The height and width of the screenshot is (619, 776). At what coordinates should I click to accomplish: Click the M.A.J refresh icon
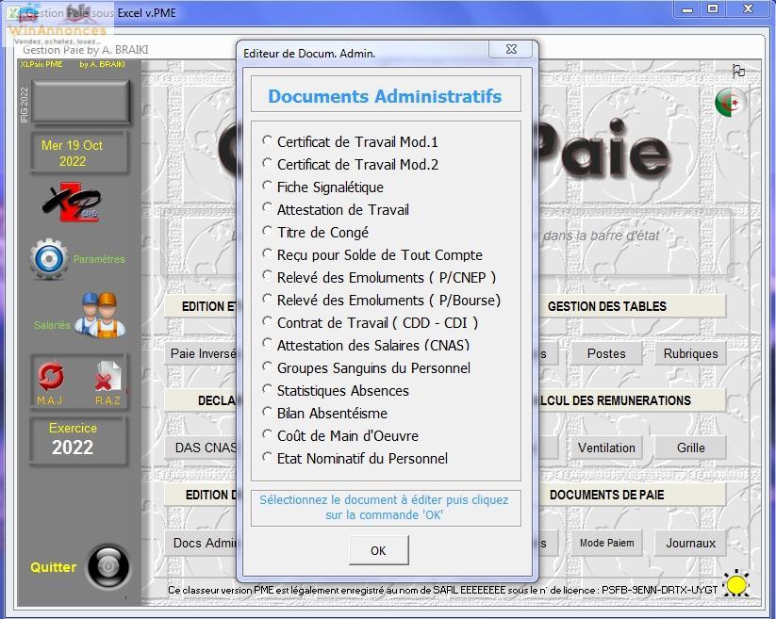(49, 379)
